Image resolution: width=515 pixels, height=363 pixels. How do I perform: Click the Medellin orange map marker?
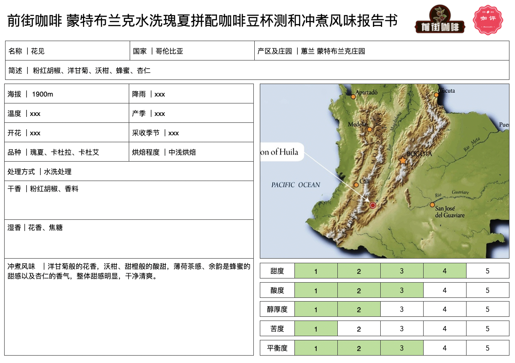coord(369,129)
